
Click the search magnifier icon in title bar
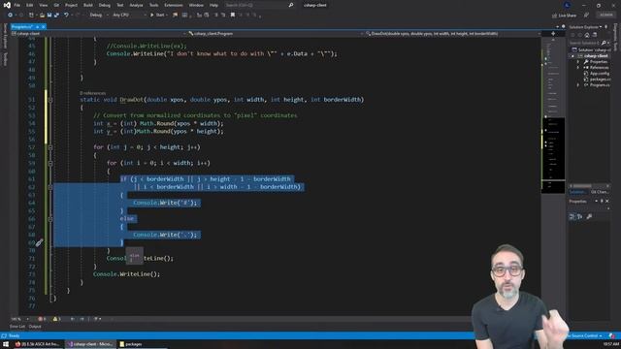(291, 5)
